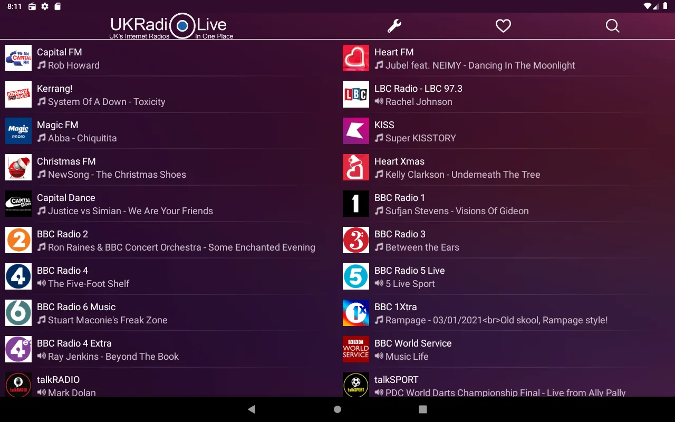Tap the BBC Radio 1 logo
Screen dimensions: 675x422
[356, 204]
